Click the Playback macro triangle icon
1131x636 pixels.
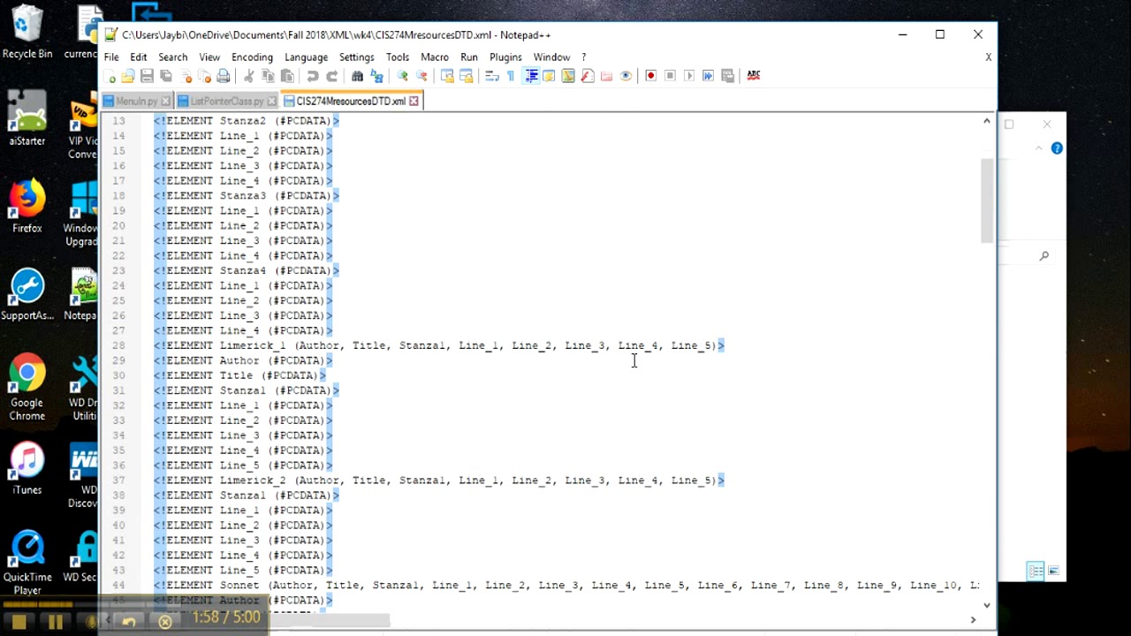click(x=689, y=76)
